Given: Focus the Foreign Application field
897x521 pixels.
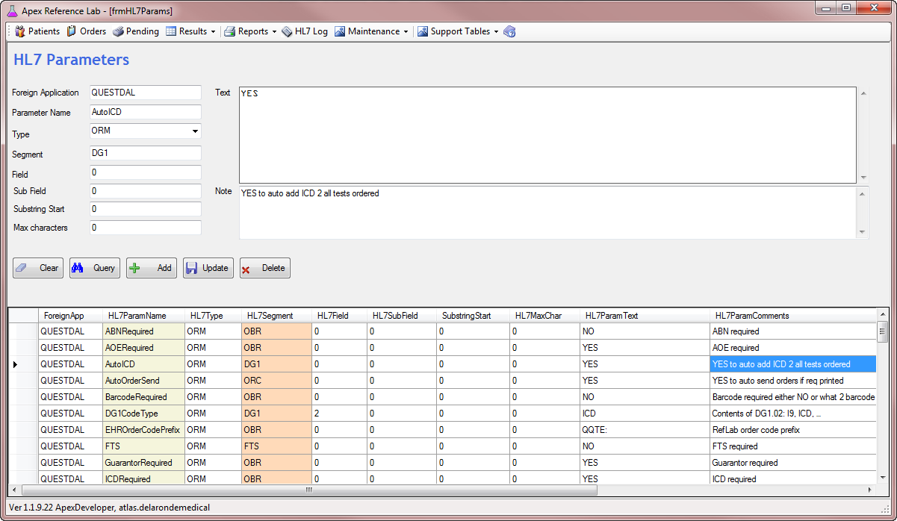Looking at the screenshot, I should tap(145, 93).
